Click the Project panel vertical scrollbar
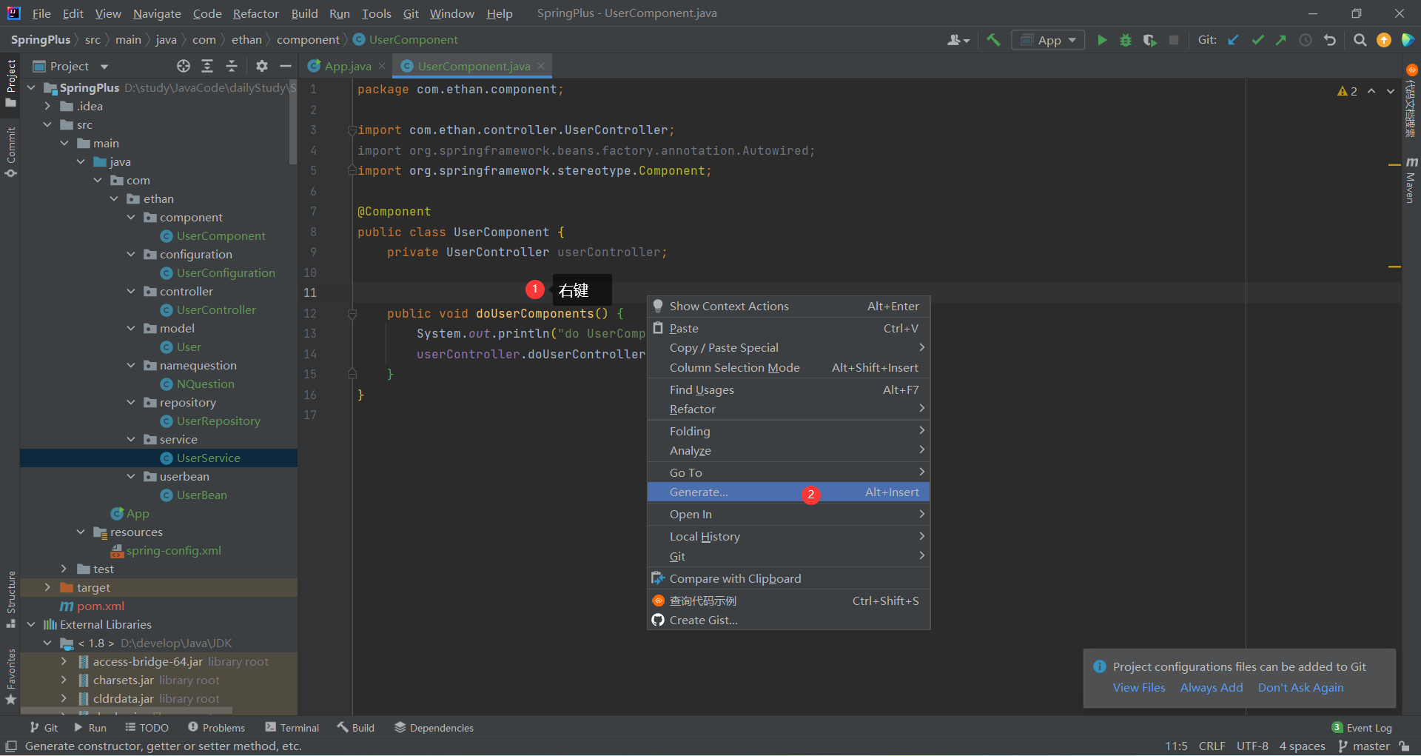 point(293,122)
